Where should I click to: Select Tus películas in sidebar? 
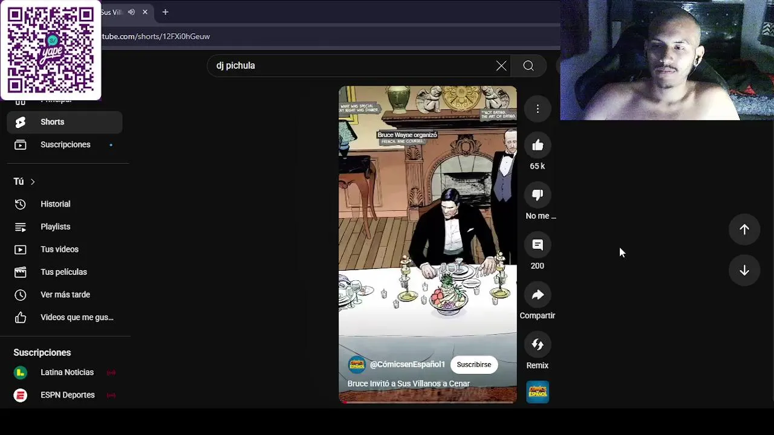(x=65, y=272)
